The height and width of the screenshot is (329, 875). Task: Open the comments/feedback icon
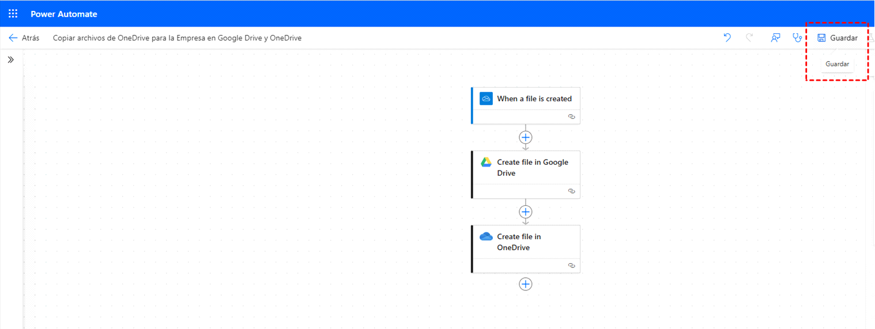(x=775, y=38)
